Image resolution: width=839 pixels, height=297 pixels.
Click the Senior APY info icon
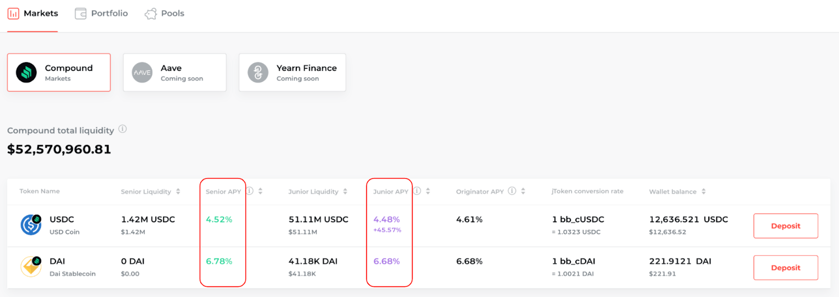[x=250, y=191]
